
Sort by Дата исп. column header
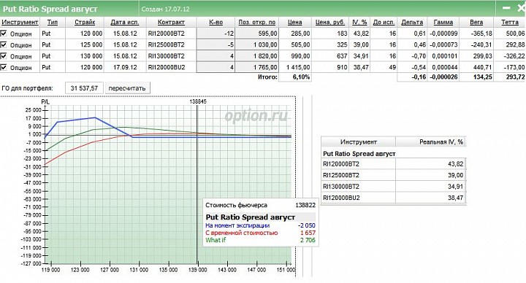tap(124, 22)
